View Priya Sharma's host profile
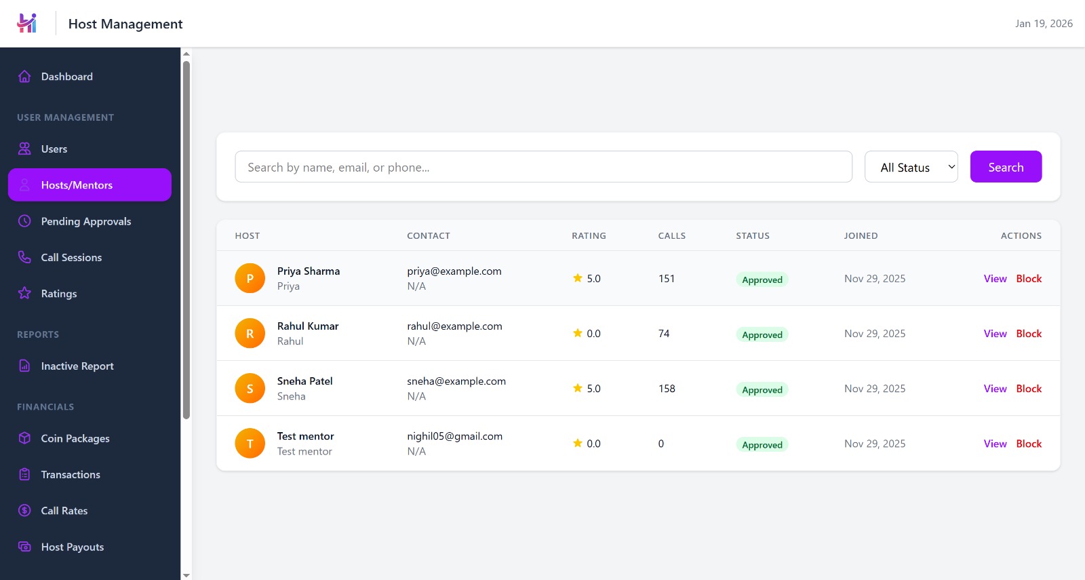Image resolution: width=1085 pixels, height=580 pixels. point(995,279)
